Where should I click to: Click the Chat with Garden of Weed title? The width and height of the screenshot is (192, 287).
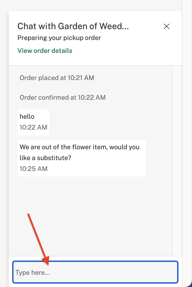(x=73, y=26)
